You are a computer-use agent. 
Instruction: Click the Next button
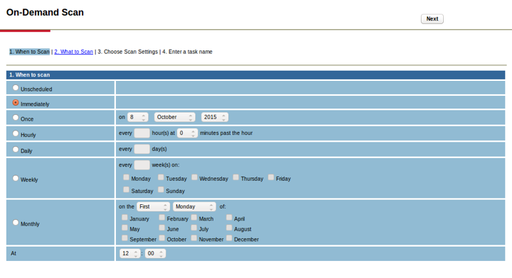click(432, 19)
